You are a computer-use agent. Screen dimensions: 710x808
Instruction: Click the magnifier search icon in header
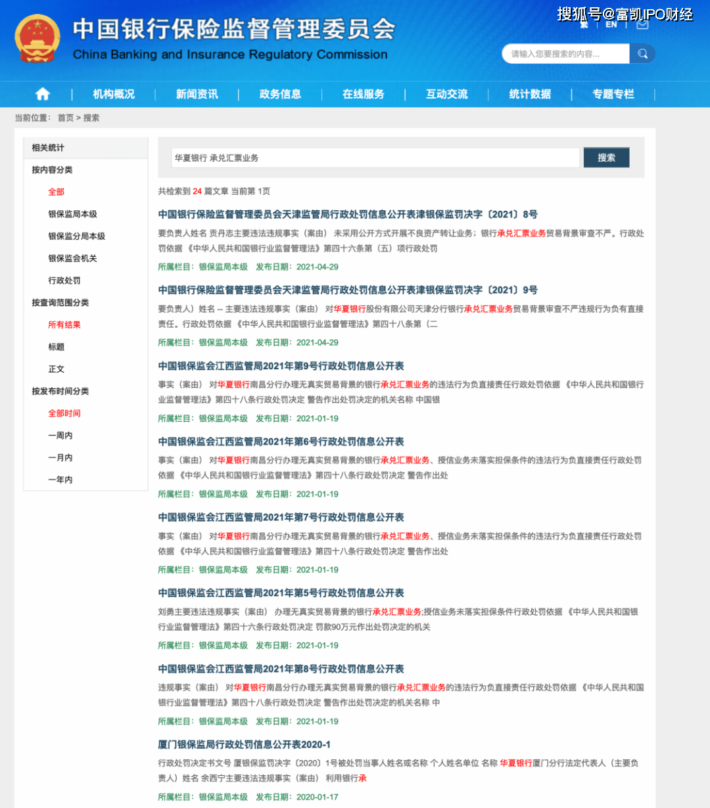[642, 54]
